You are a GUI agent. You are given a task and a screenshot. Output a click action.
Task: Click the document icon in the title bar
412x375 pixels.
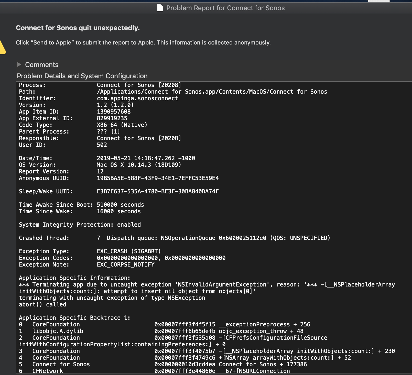pos(160,8)
